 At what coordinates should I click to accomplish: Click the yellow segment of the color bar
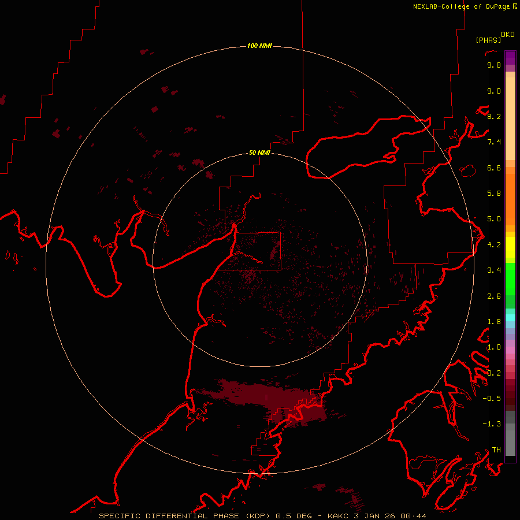click(x=510, y=247)
